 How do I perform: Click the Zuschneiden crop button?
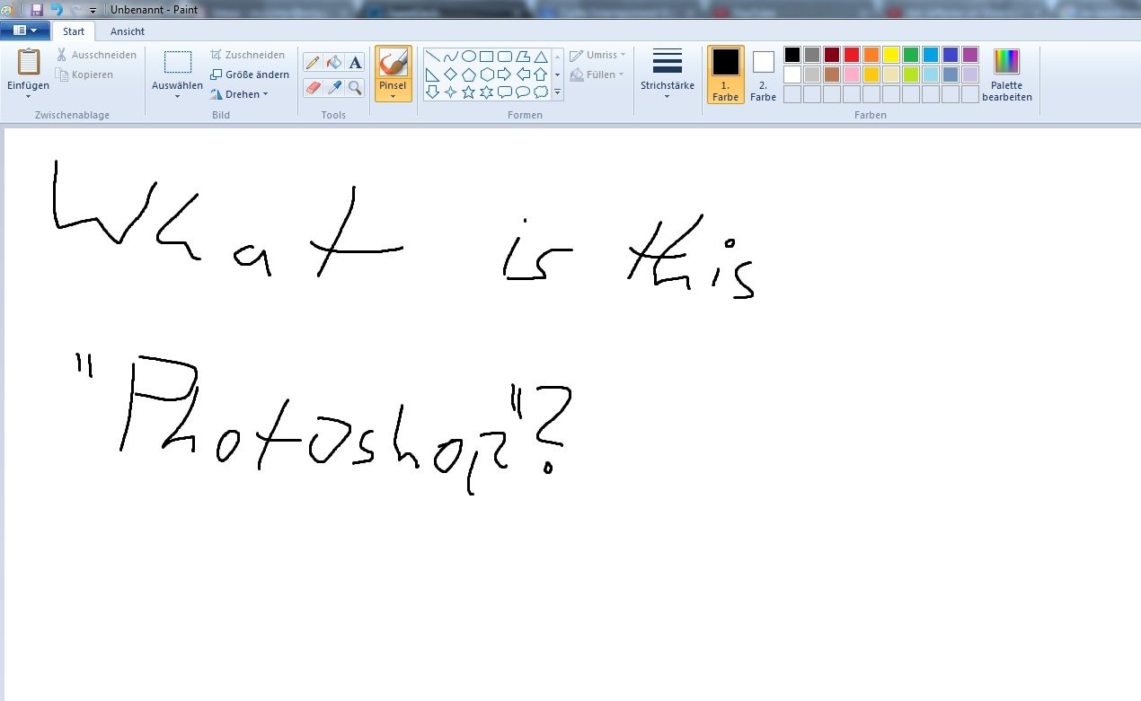(x=248, y=55)
